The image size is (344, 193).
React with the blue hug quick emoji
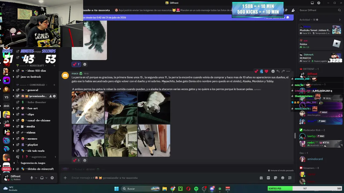[261, 71]
